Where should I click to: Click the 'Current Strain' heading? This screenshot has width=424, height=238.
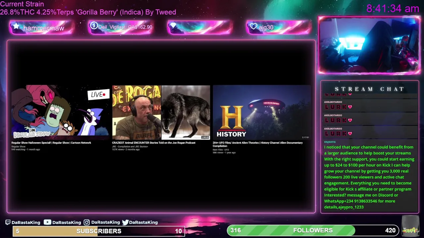tap(22, 4)
